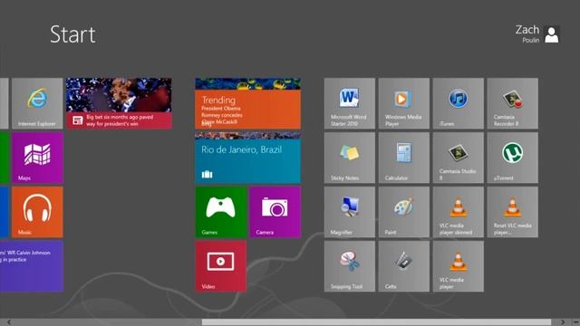Open the Bing Trending tile
Viewport: 580px width, 326px height.
tap(247, 103)
